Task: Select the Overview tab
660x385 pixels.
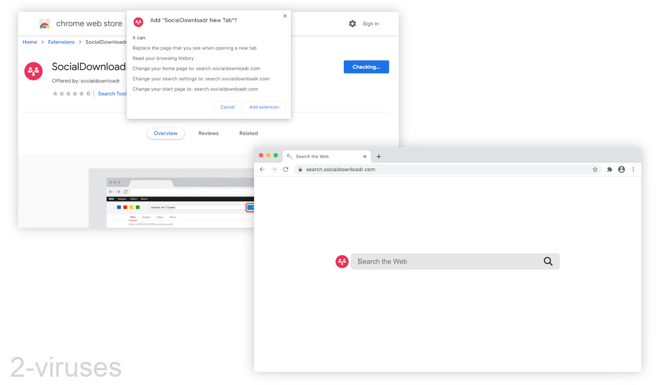Action: 166,133
